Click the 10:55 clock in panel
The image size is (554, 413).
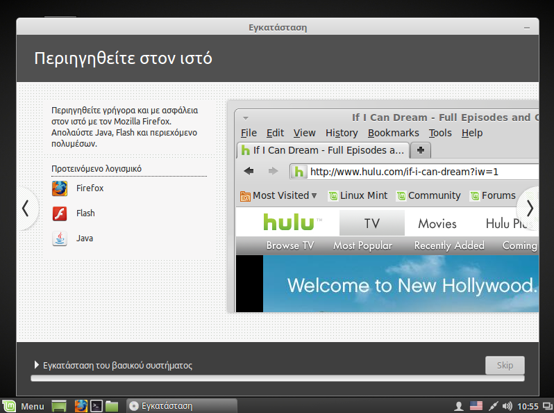coord(528,406)
